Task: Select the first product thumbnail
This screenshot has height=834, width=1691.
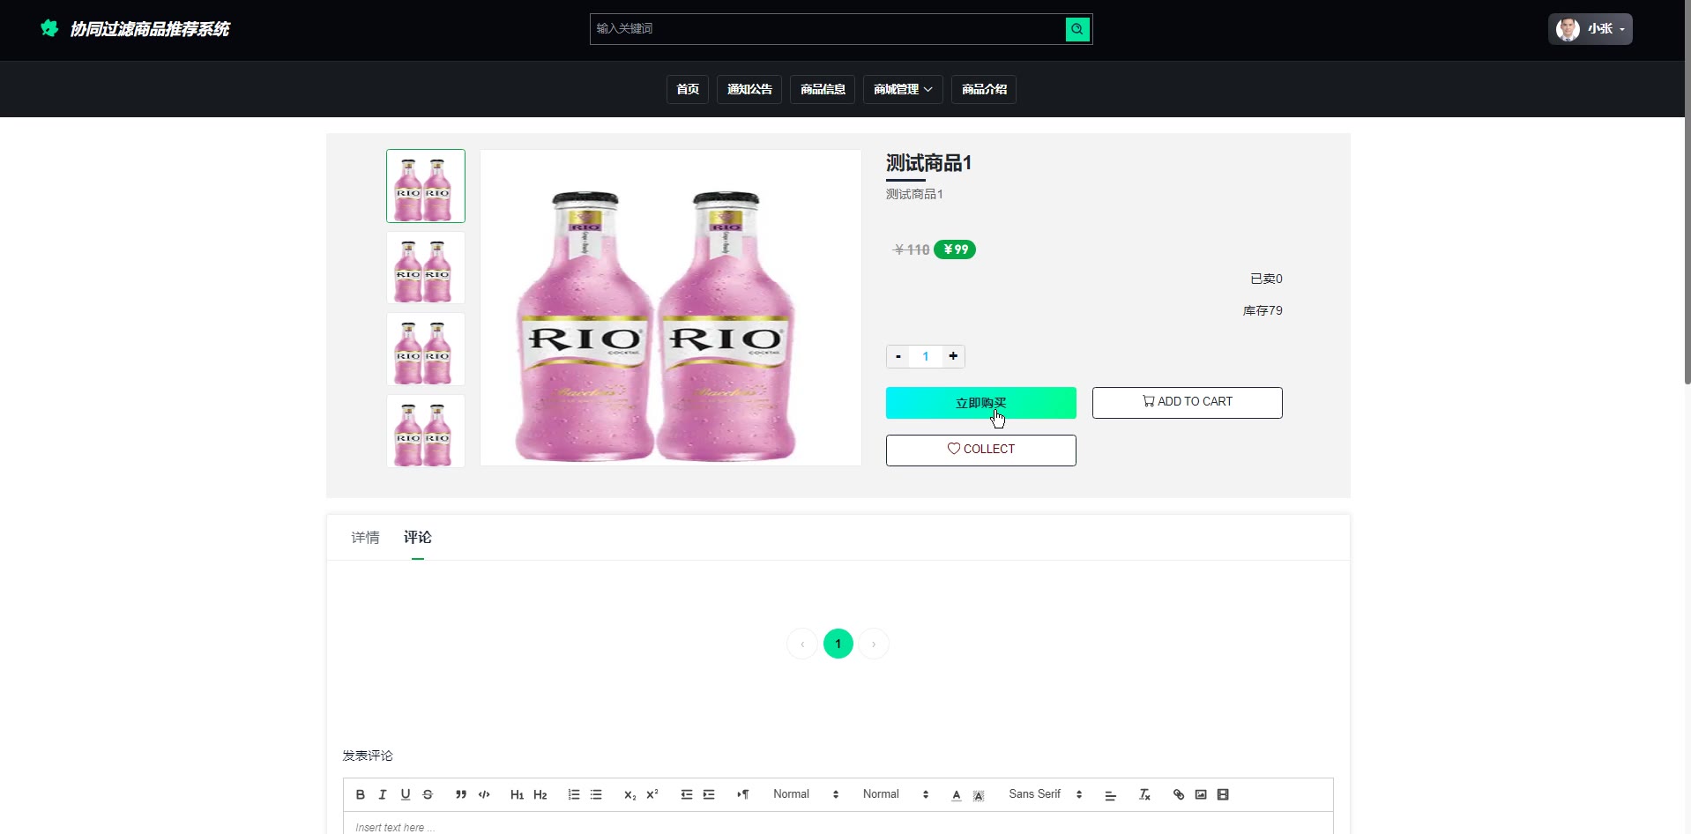Action: [x=426, y=186]
